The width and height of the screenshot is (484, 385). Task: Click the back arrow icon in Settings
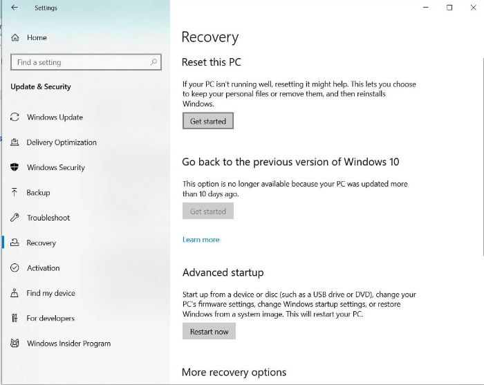coord(15,8)
